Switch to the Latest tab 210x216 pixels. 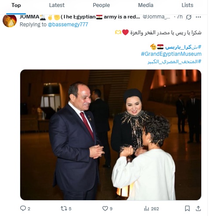[57, 5]
